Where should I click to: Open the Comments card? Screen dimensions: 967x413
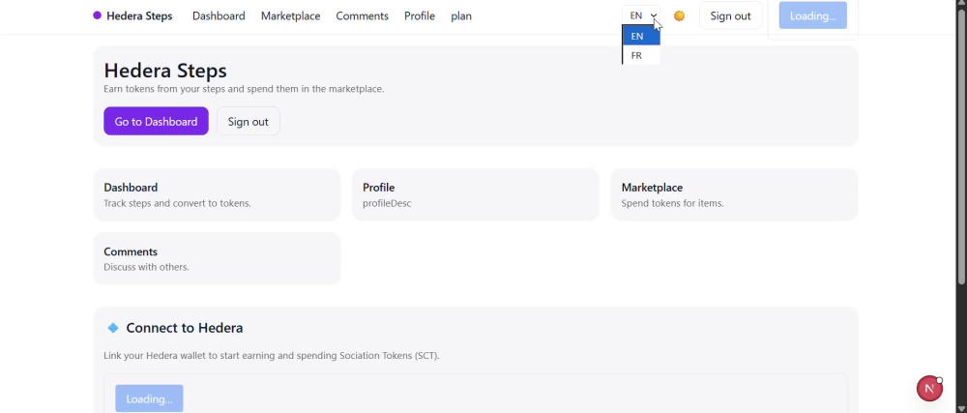pos(217,258)
